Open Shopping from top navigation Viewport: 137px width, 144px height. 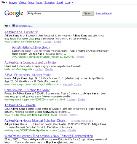[x=49, y=2]
